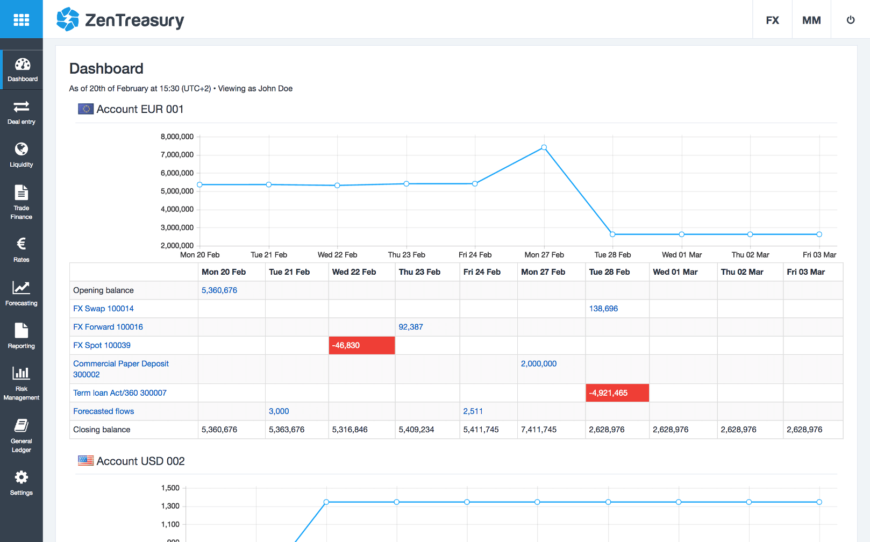This screenshot has width=870, height=542.
Task: Open Trade Finance document icon
Action: tap(22, 192)
